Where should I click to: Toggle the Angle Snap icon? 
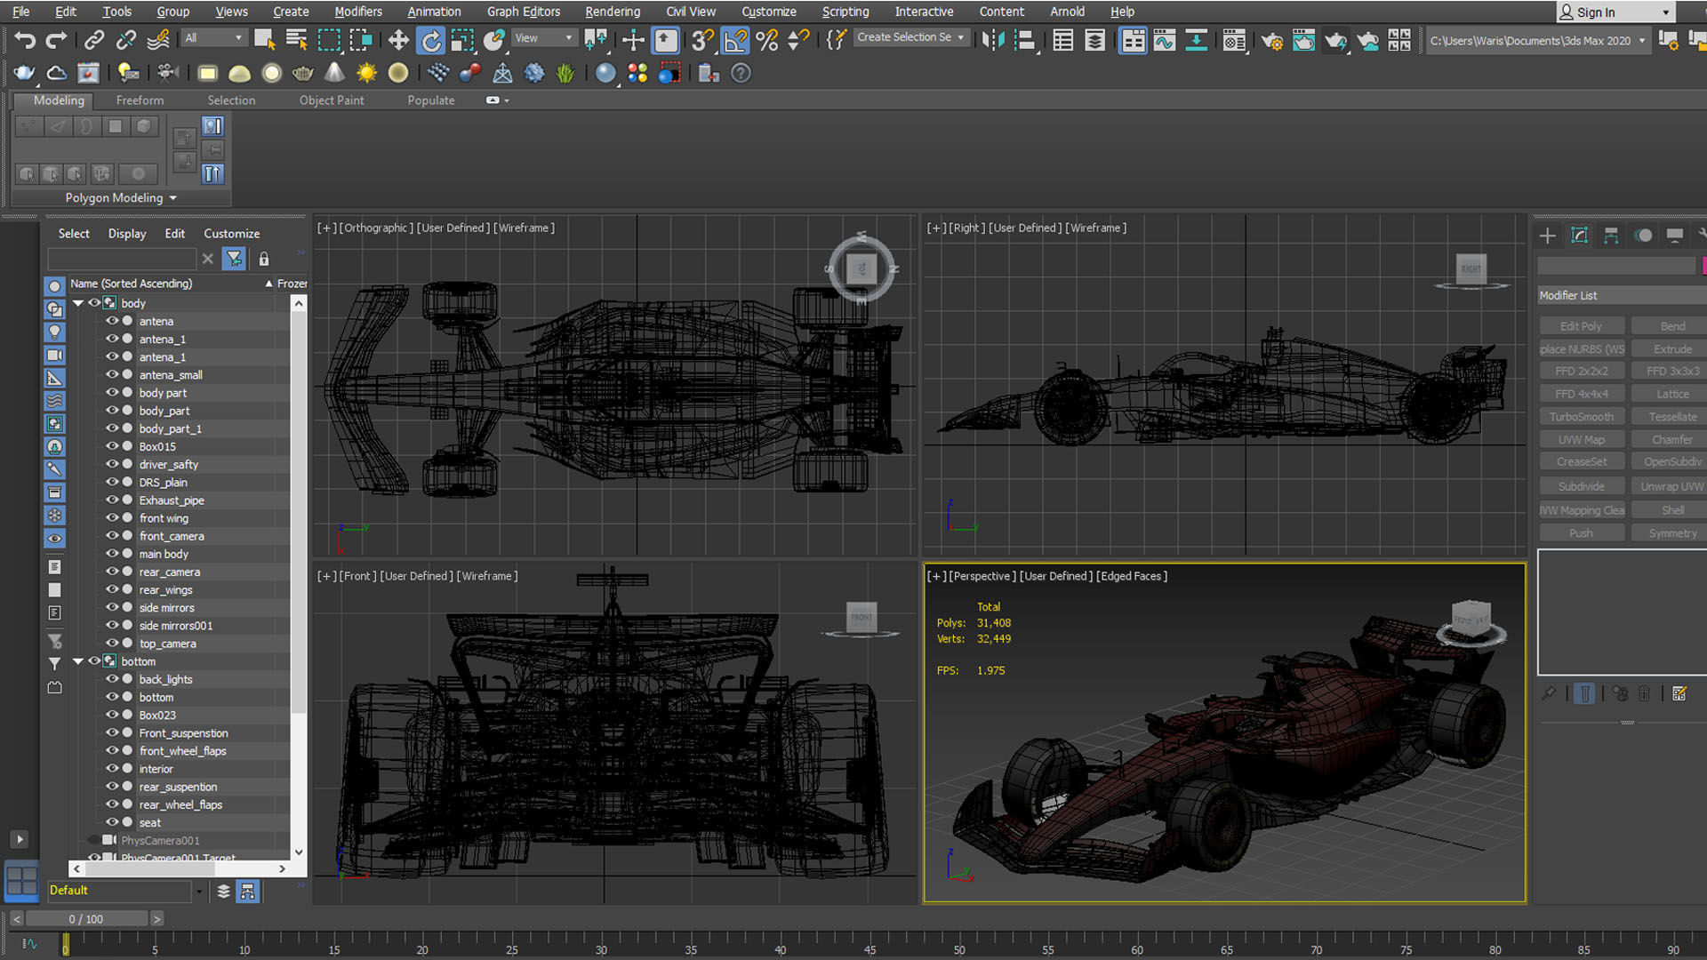coord(736,40)
